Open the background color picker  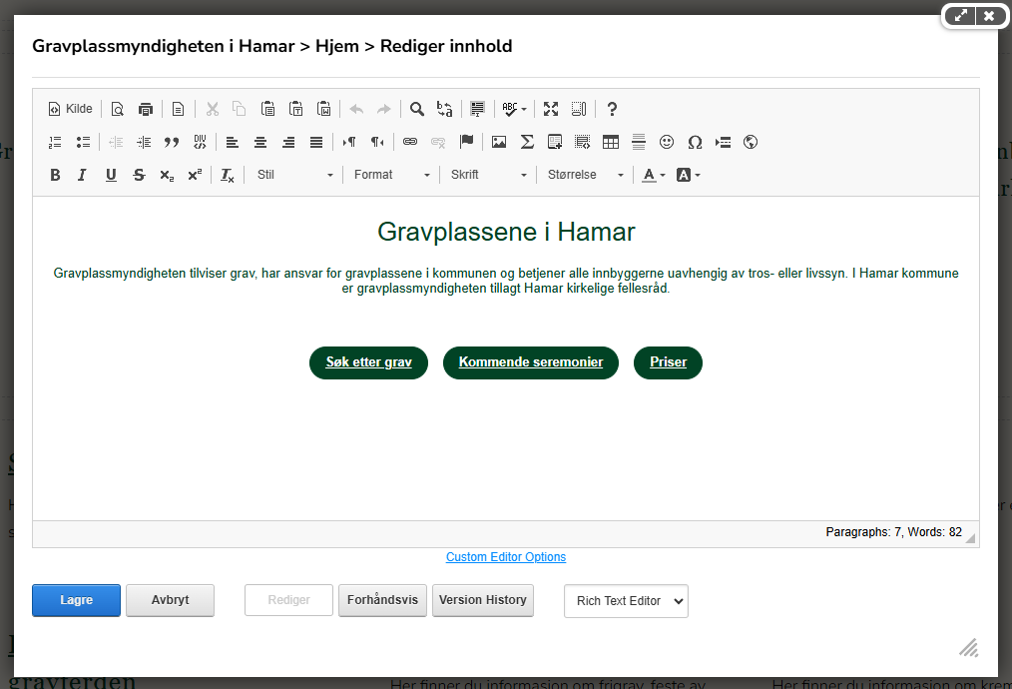(x=688, y=175)
